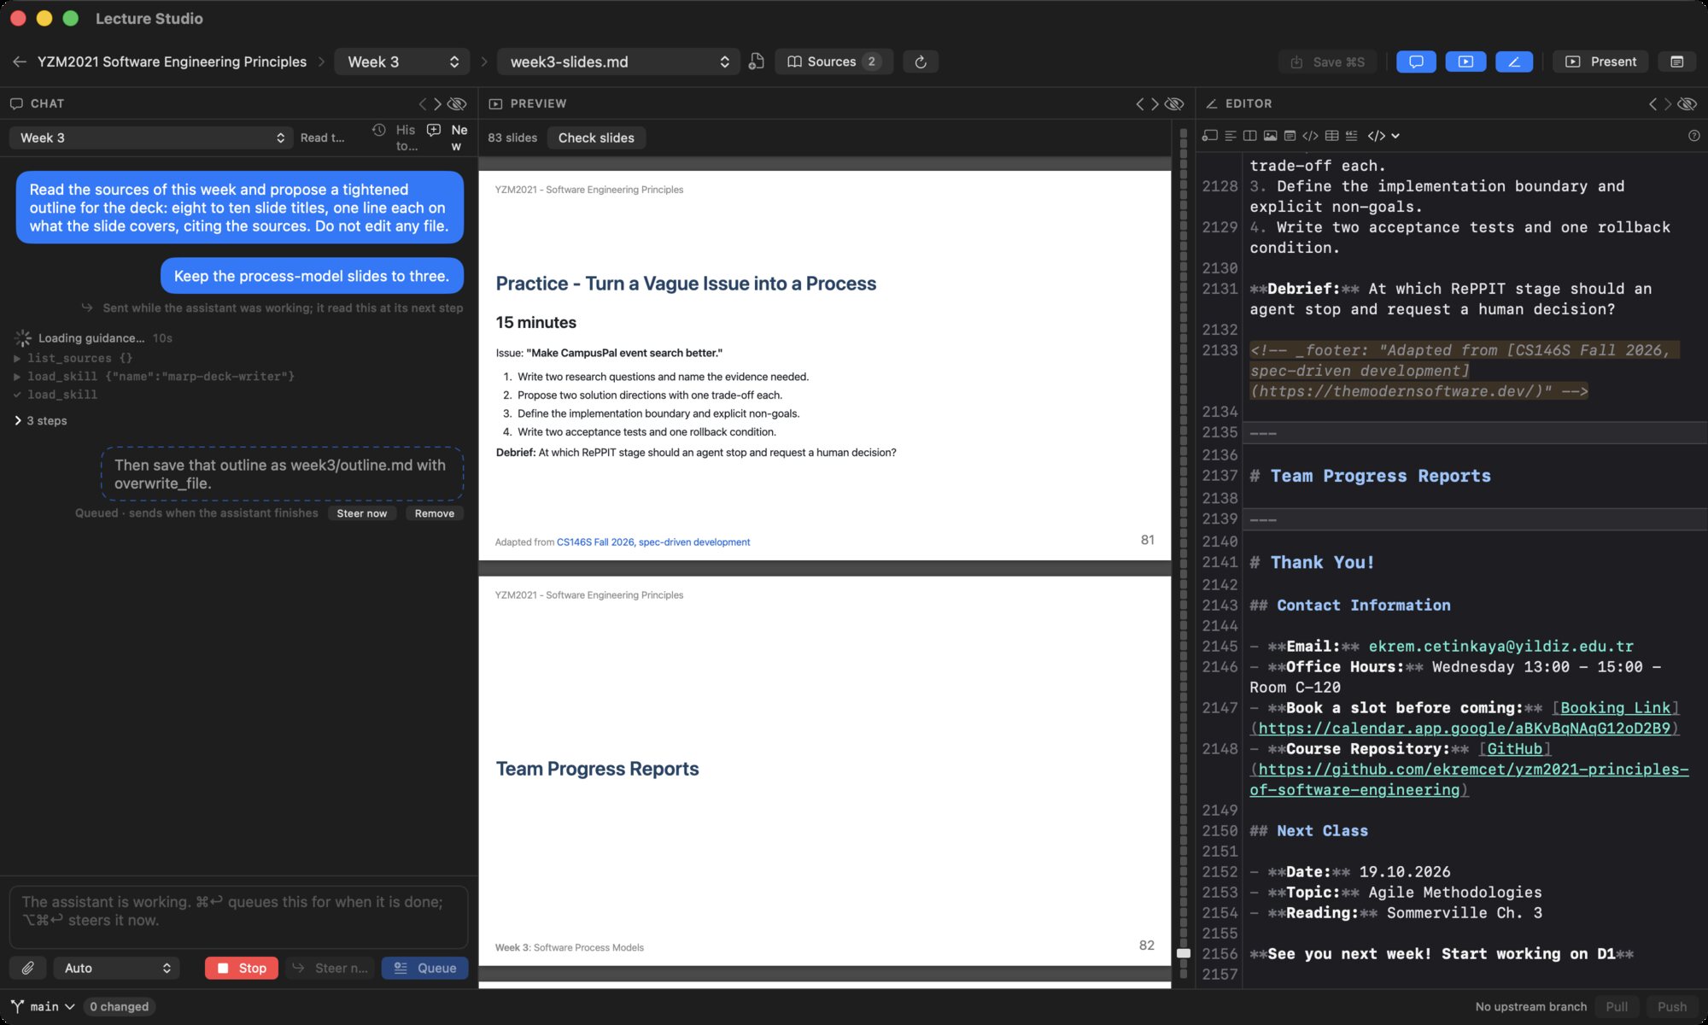Screen dimensions: 1708x1025
Task: Open the Week 3 dropdown in breadcrumb
Action: tap(402, 61)
